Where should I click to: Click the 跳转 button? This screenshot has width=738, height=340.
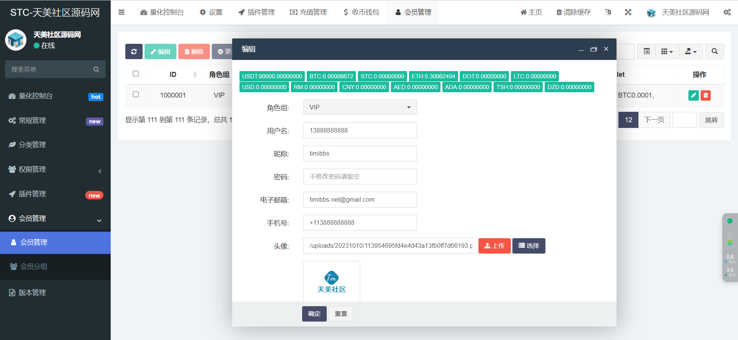pos(711,120)
